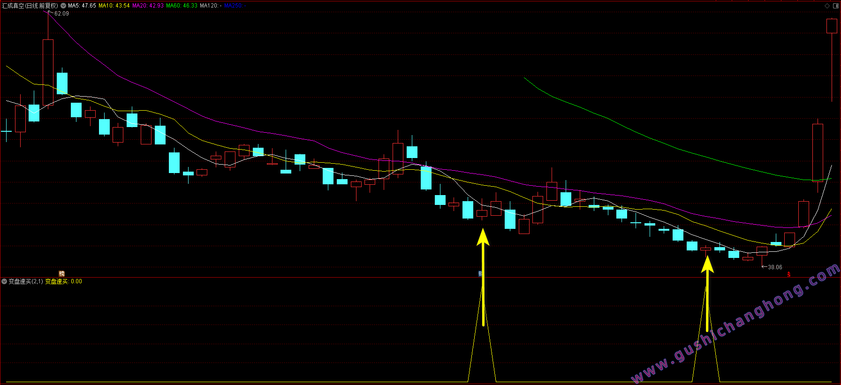Click the yellow 变盘速买: 0.00 value
The width and height of the screenshot is (841, 385).
pyautogui.click(x=63, y=281)
